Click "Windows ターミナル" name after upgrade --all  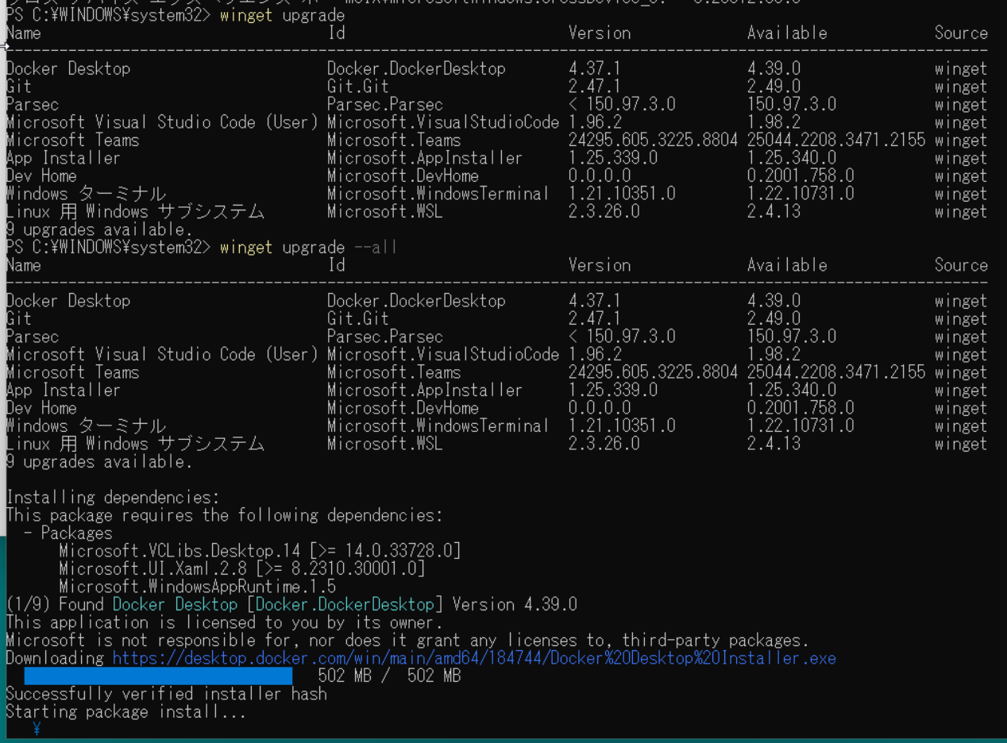pyautogui.click(x=86, y=425)
